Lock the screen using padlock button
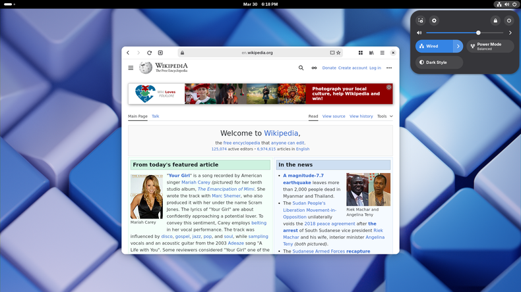The height and width of the screenshot is (292, 521). (x=495, y=21)
